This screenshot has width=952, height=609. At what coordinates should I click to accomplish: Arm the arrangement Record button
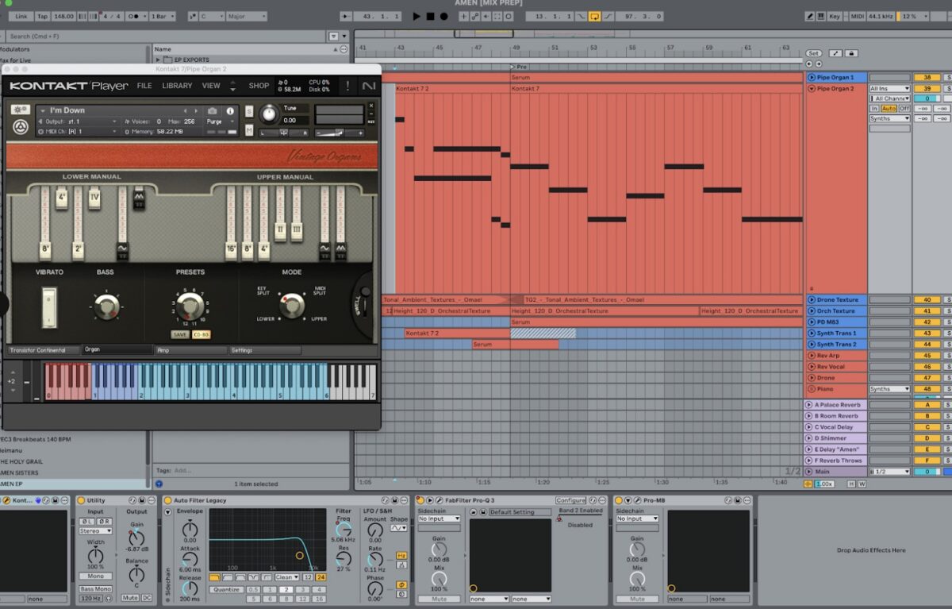pos(445,16)
